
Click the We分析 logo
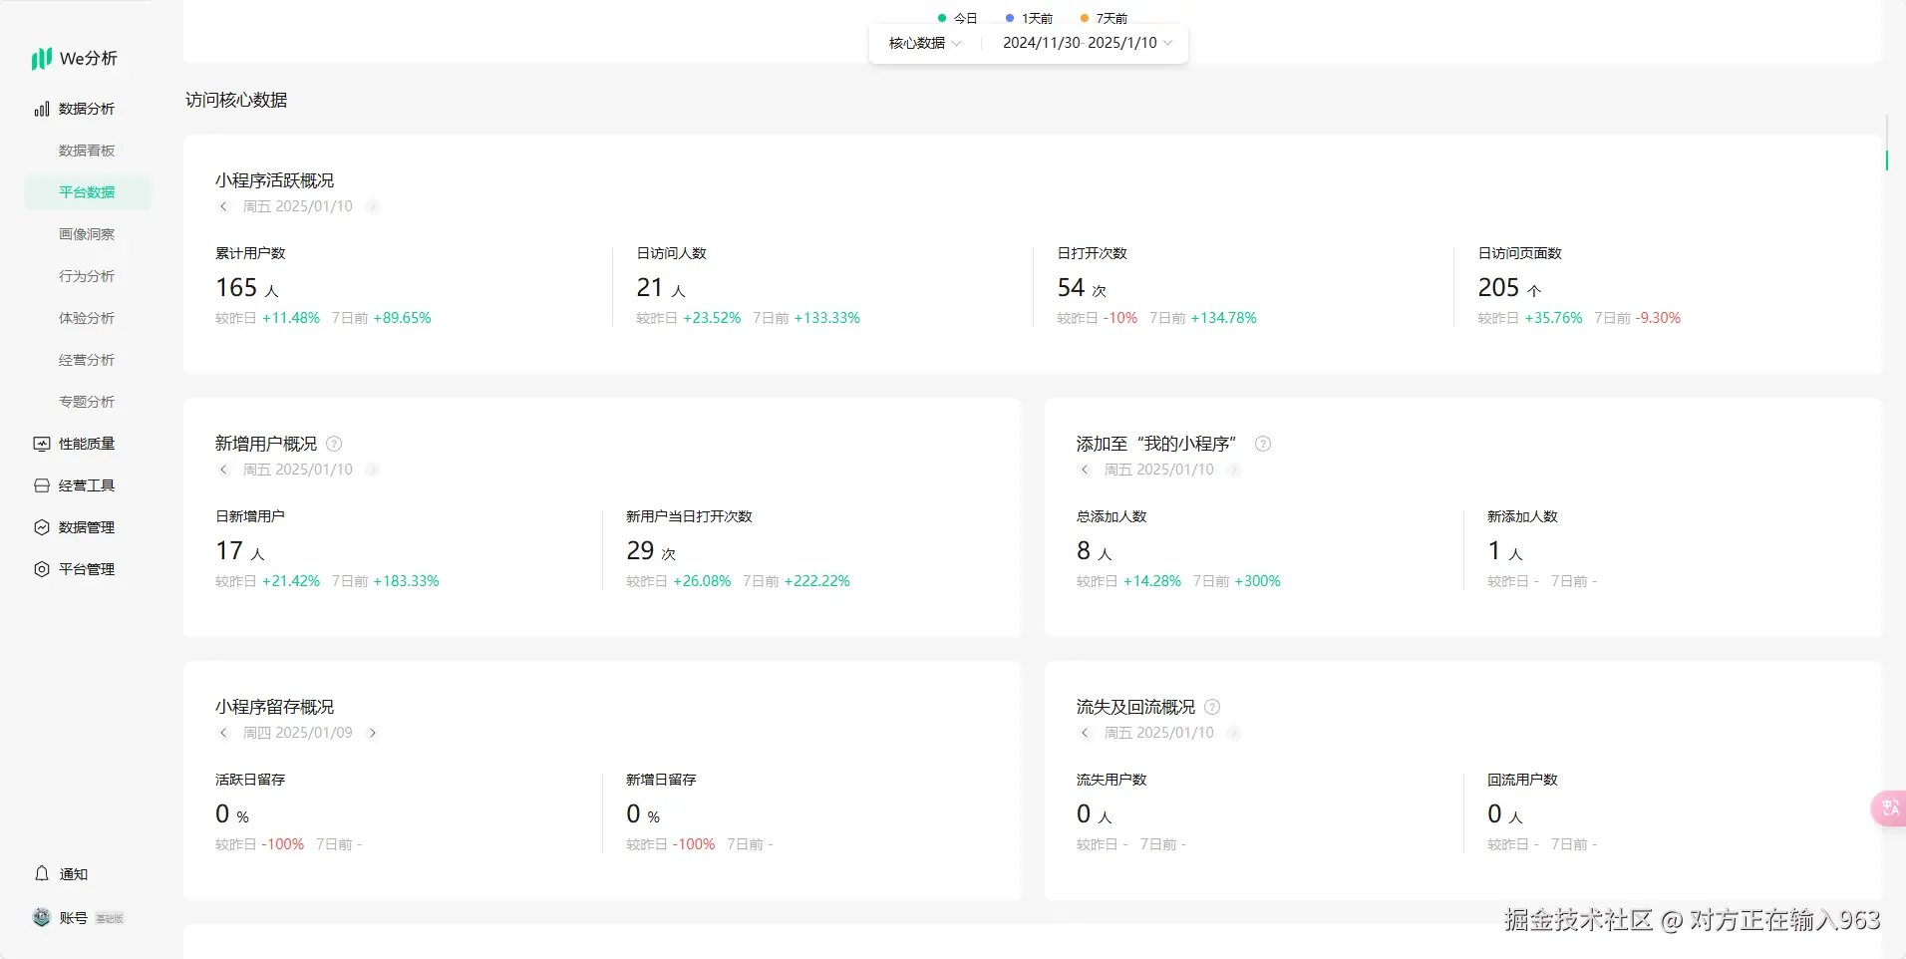click(x=74, y=59)
